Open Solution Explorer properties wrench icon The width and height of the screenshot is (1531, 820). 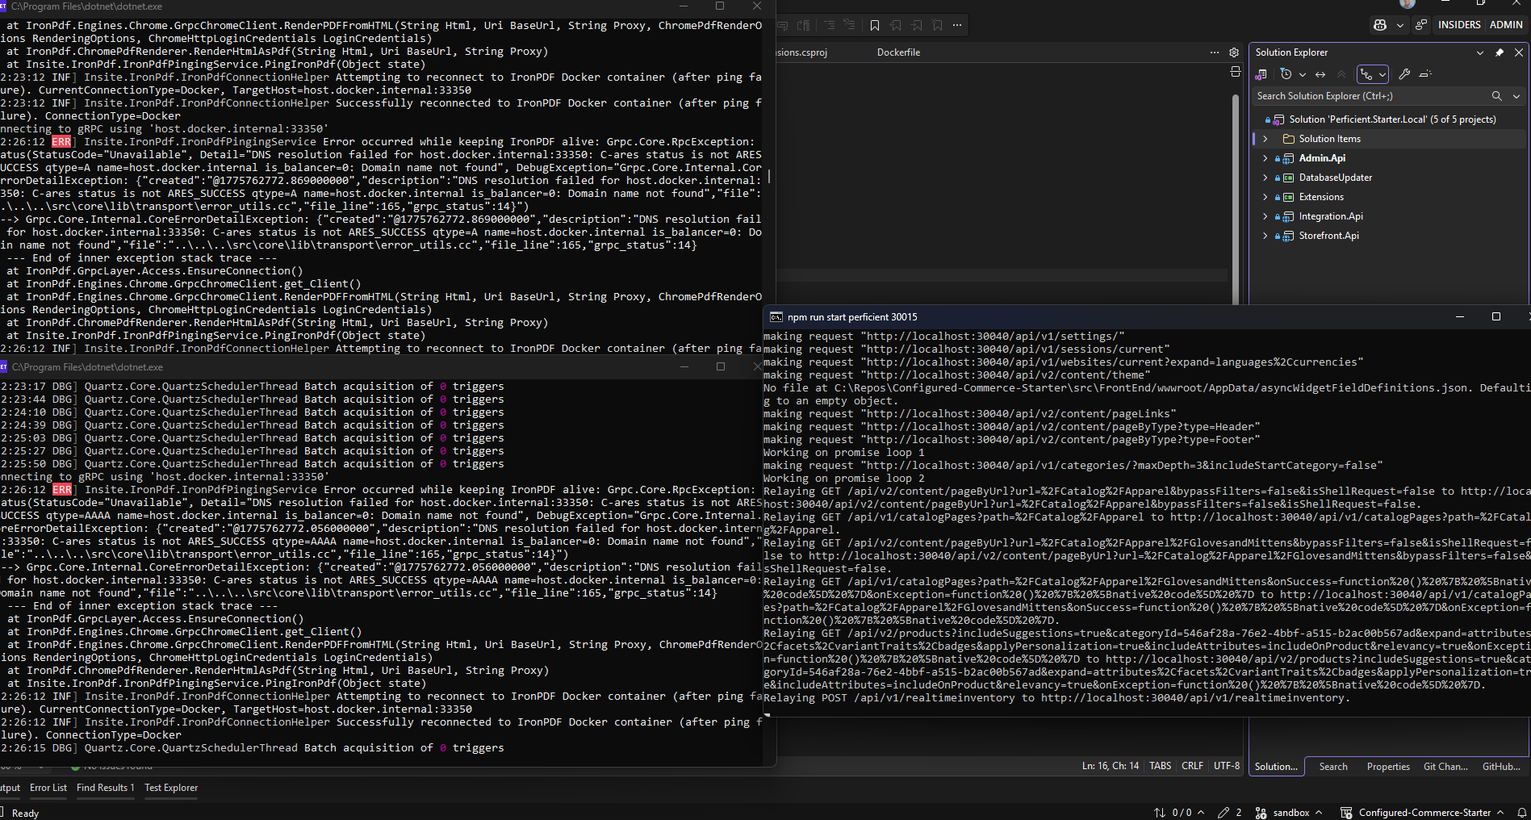1404,74
